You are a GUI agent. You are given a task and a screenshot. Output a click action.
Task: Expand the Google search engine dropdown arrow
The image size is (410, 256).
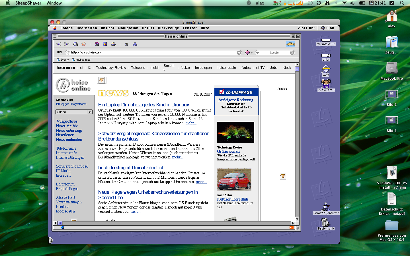(x=257, y=53)
